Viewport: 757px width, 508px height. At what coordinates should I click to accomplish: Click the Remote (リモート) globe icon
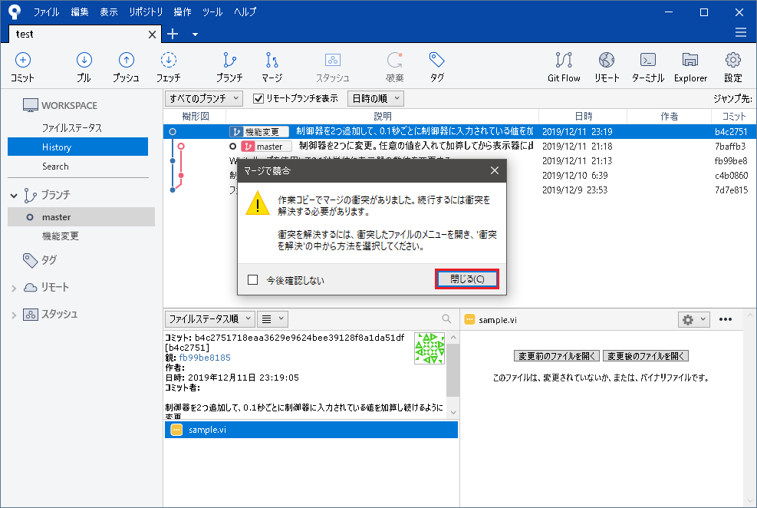607,61
